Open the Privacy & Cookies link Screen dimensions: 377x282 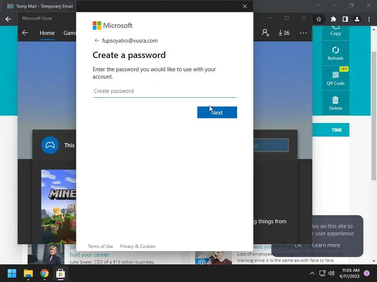point(138,246)
